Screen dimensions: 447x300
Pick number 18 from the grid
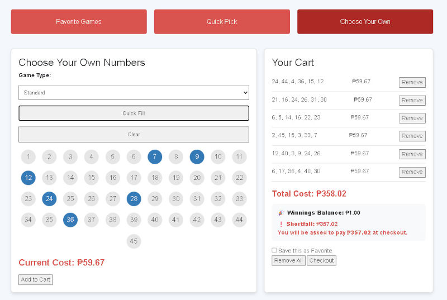click(155, 178)
